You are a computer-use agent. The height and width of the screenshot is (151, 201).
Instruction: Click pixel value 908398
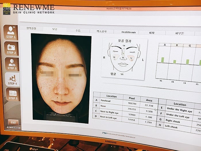pyautogui.click(x=132, y=103)
